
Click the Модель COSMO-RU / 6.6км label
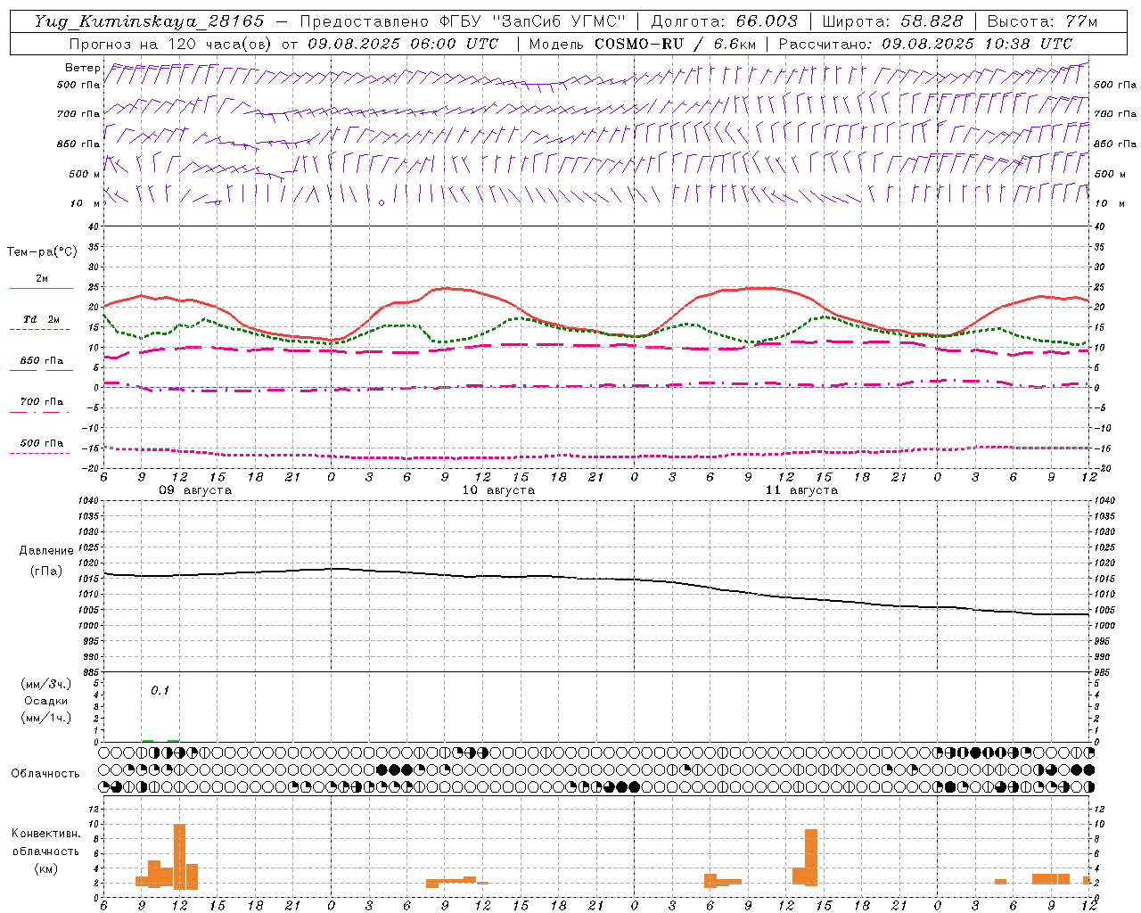pyautogui.click(x=643, y=44)
